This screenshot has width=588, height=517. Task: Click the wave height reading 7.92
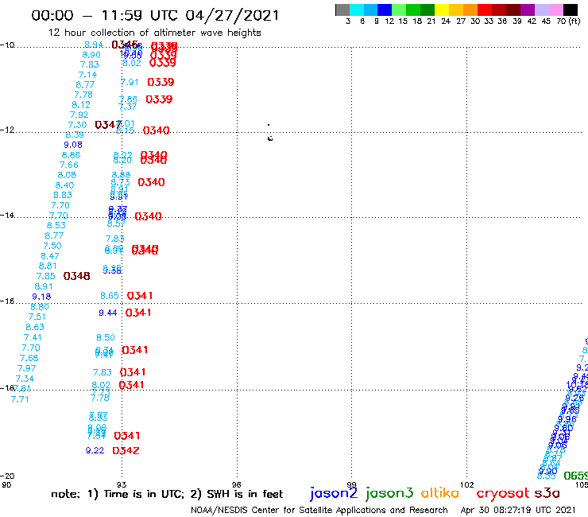tap(79, 115)
